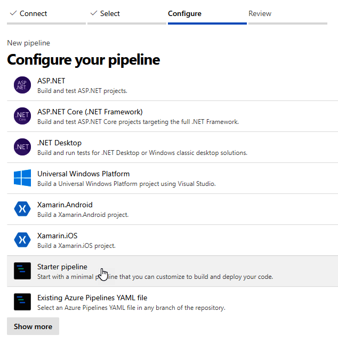Choose the .NET Desktop template title
The height and width of the screenshot is (343, 338).
[59, 143]
